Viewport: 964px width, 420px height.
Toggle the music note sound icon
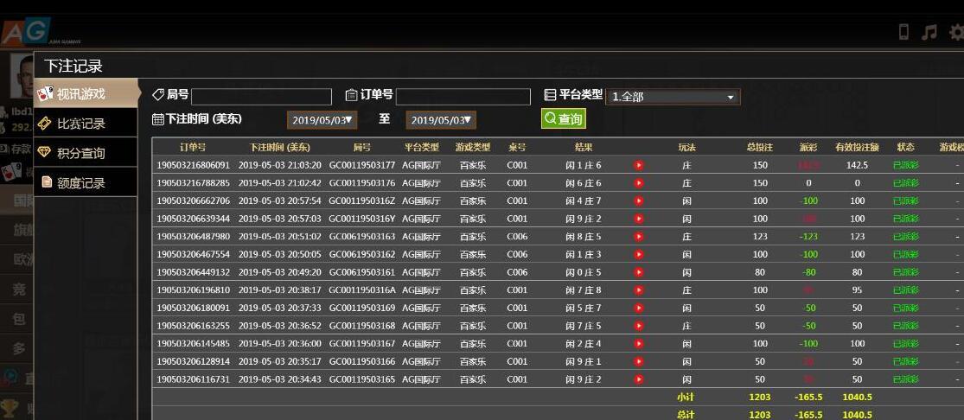click(929, 32)
